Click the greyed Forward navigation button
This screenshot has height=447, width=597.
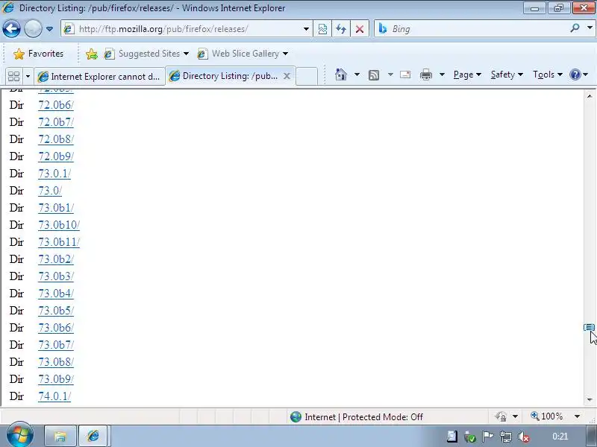(x=33, y=28)
